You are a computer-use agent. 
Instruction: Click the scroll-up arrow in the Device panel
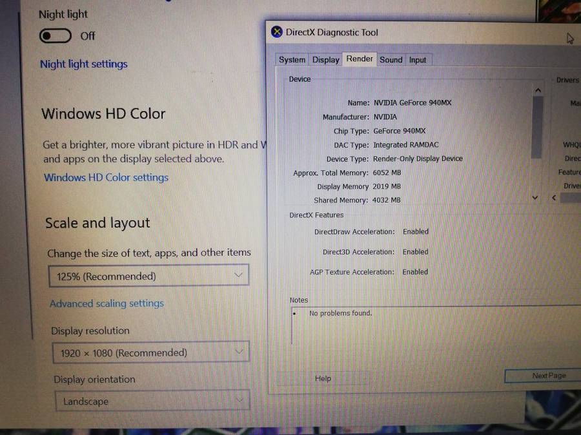(538, 90)
